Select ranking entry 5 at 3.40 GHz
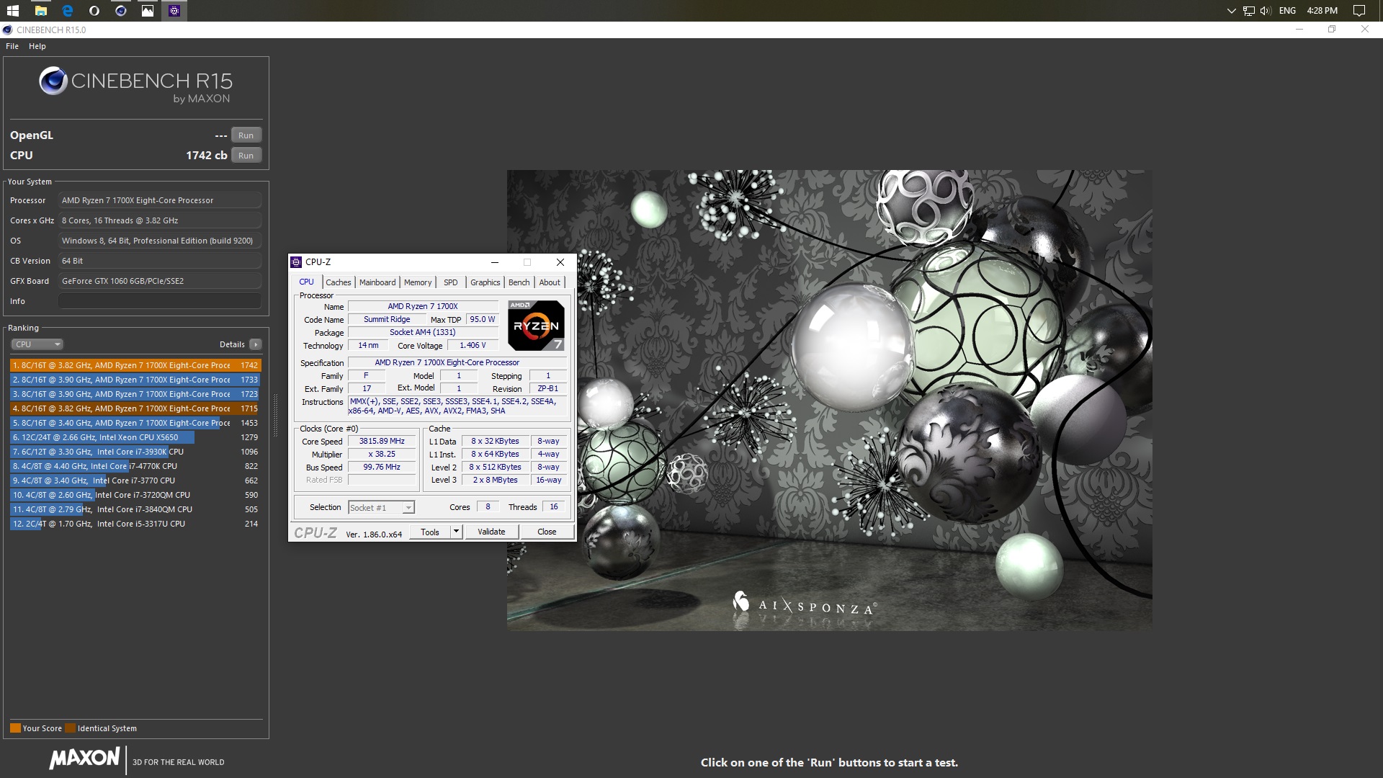This screenshot has width=1383, height=778. pyautogui.click(x=135, y=423)
